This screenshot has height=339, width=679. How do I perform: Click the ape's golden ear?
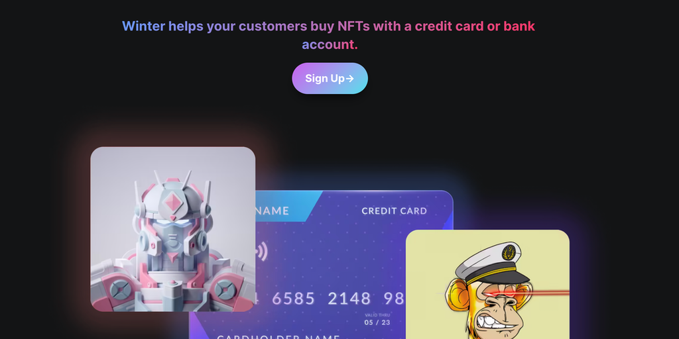pos(459,293)
